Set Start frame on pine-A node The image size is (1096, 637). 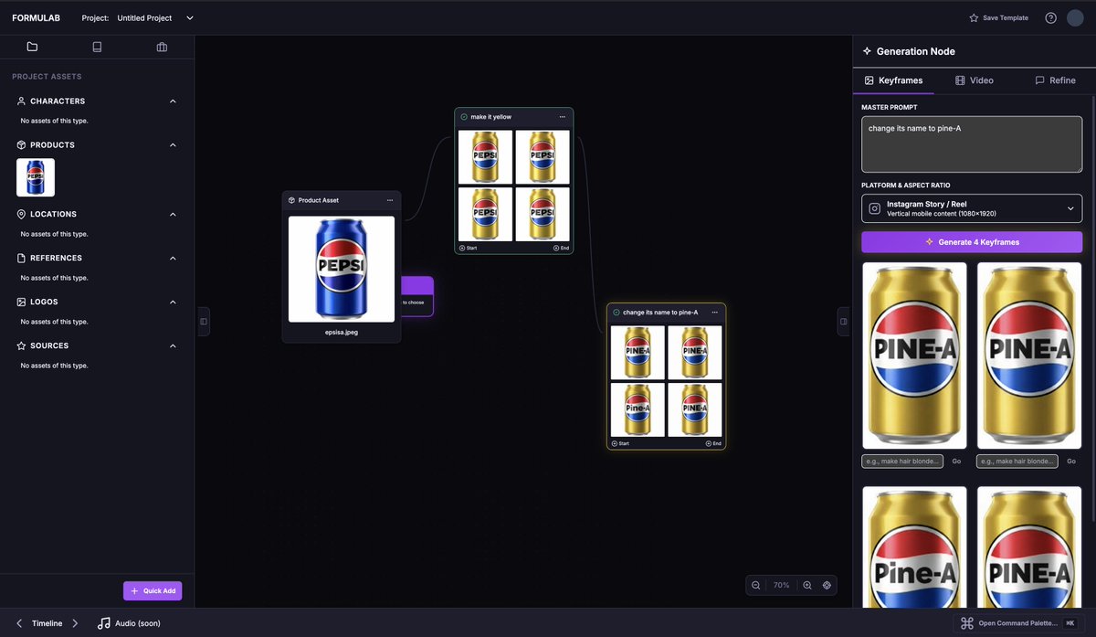(620, 443)
